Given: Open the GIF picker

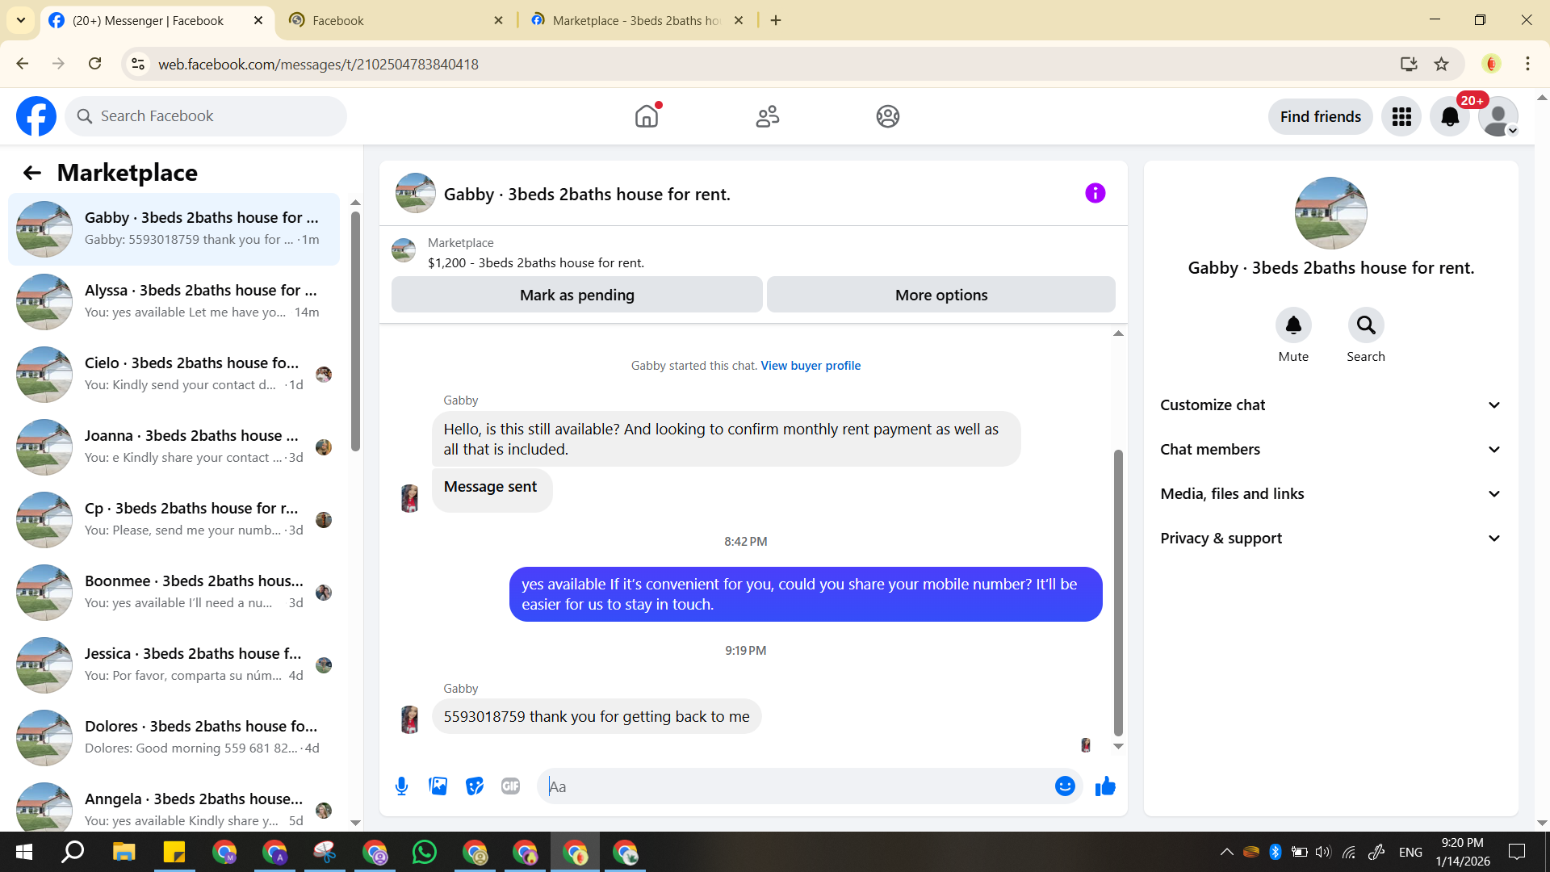Looking at the screenshot, I should [510, 786].
